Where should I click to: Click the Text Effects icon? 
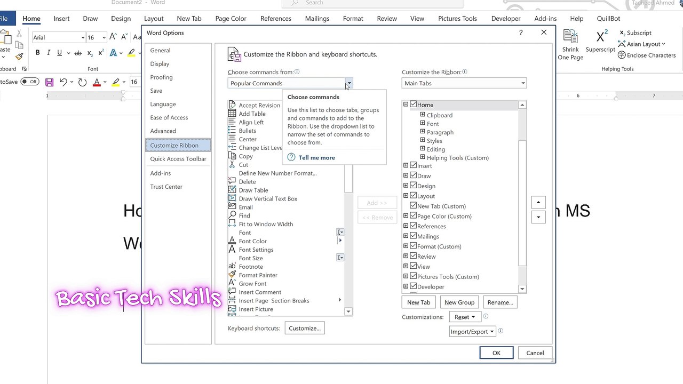point(113,53)
